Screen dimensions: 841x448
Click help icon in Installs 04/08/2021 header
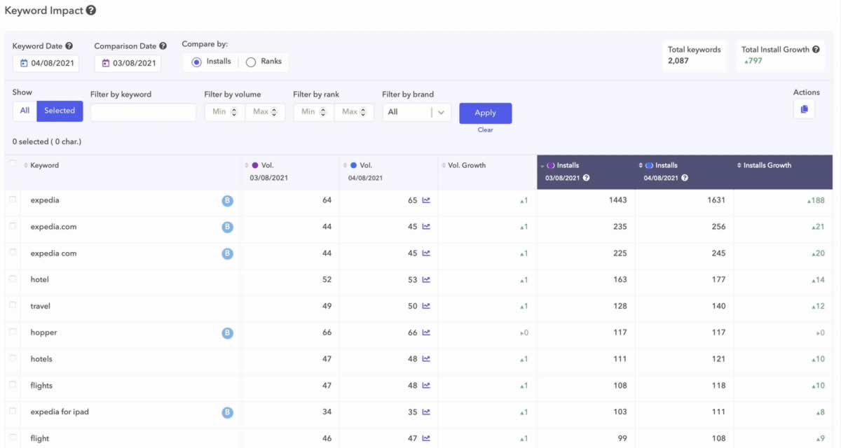[685, 178]
